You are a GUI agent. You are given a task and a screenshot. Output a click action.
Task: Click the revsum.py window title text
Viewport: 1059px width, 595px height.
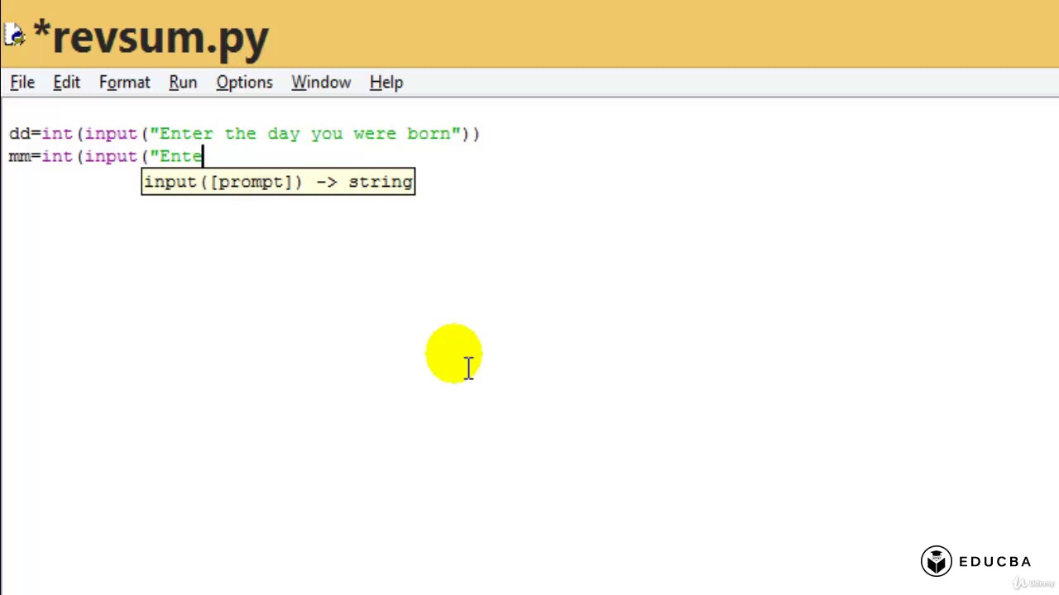(151, 38)
